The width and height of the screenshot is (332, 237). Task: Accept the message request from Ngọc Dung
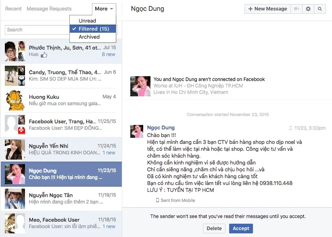point(241,229)
